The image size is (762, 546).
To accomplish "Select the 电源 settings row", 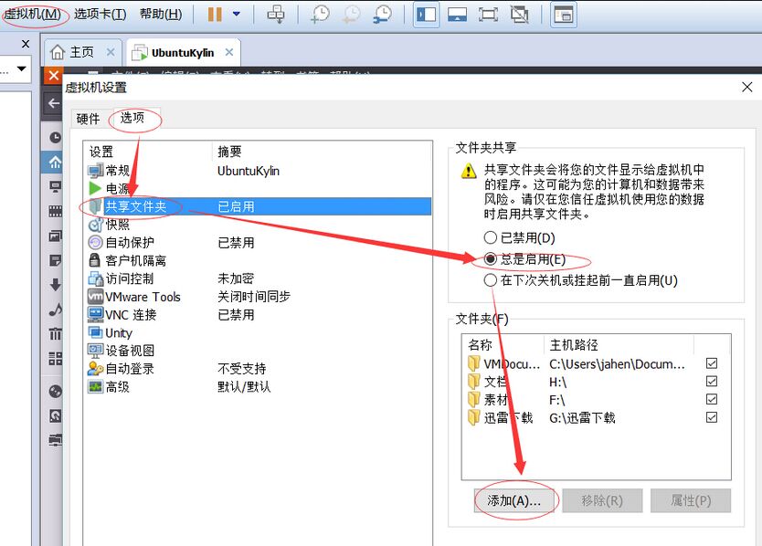I will [x=258, y=188].
